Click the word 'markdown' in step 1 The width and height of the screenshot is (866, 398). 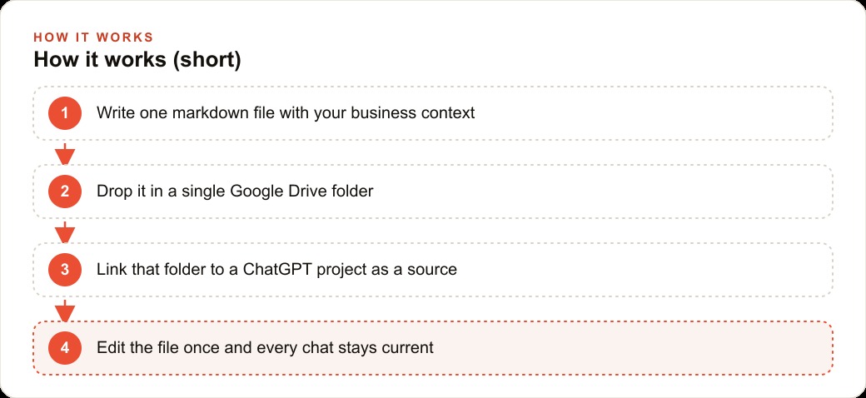tap(210, 113)
